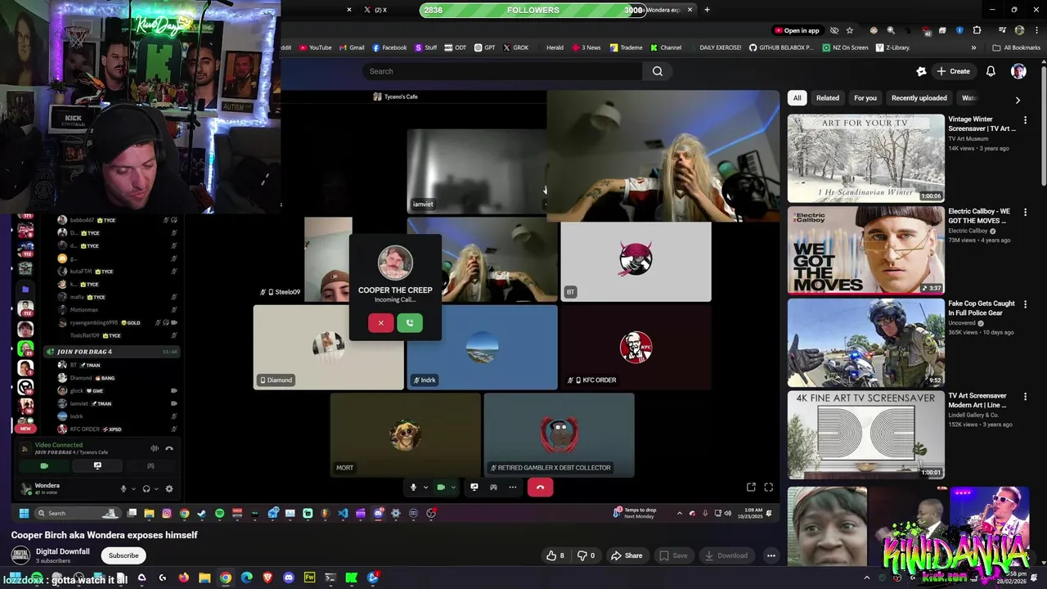Accept the incoming call with green phone button
This screenshot has width=1047, height=589.
coord(410,323)
